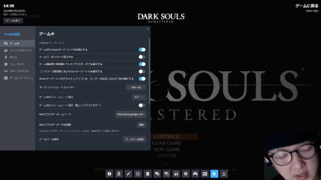Image resolution: width=321 pixels, height=180 pixels.
Task: Enable the toolbar list display toggle
Action: pyautogui.click(x=142, y=56)
